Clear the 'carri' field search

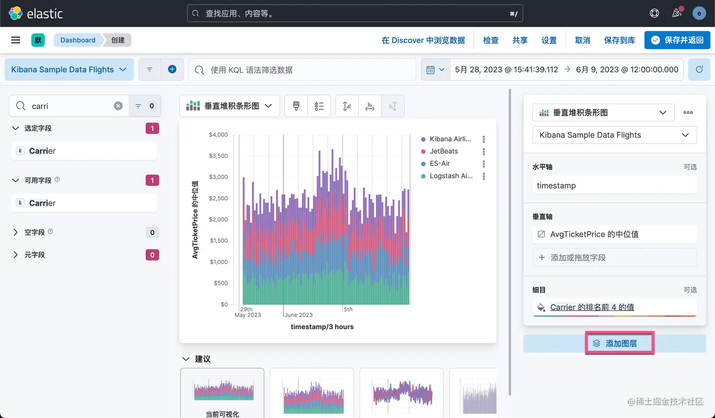[x=118, y=106]
